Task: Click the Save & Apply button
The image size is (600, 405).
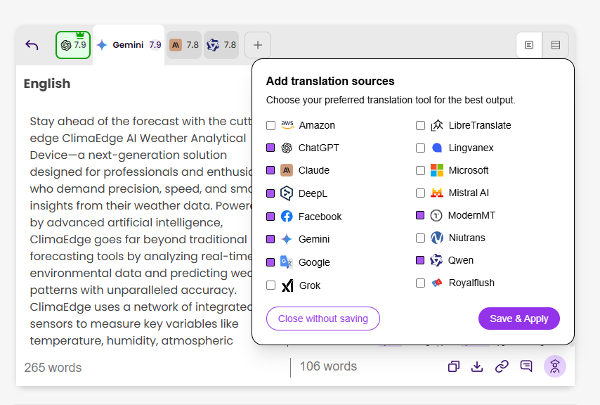Action: [519, 319]
